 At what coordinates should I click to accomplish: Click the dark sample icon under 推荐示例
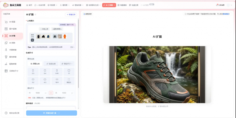click(x=32, y=40)
